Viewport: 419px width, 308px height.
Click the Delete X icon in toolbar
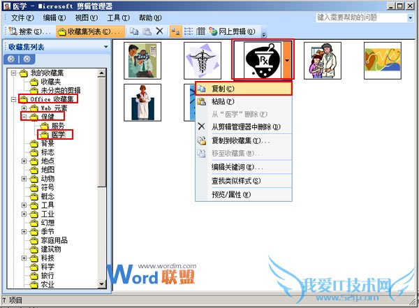(x=159, y=31)
